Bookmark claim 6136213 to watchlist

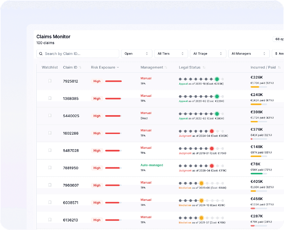(x=50, y=220)
